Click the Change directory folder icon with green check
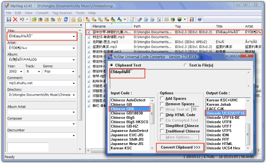 tap(34, 19)
